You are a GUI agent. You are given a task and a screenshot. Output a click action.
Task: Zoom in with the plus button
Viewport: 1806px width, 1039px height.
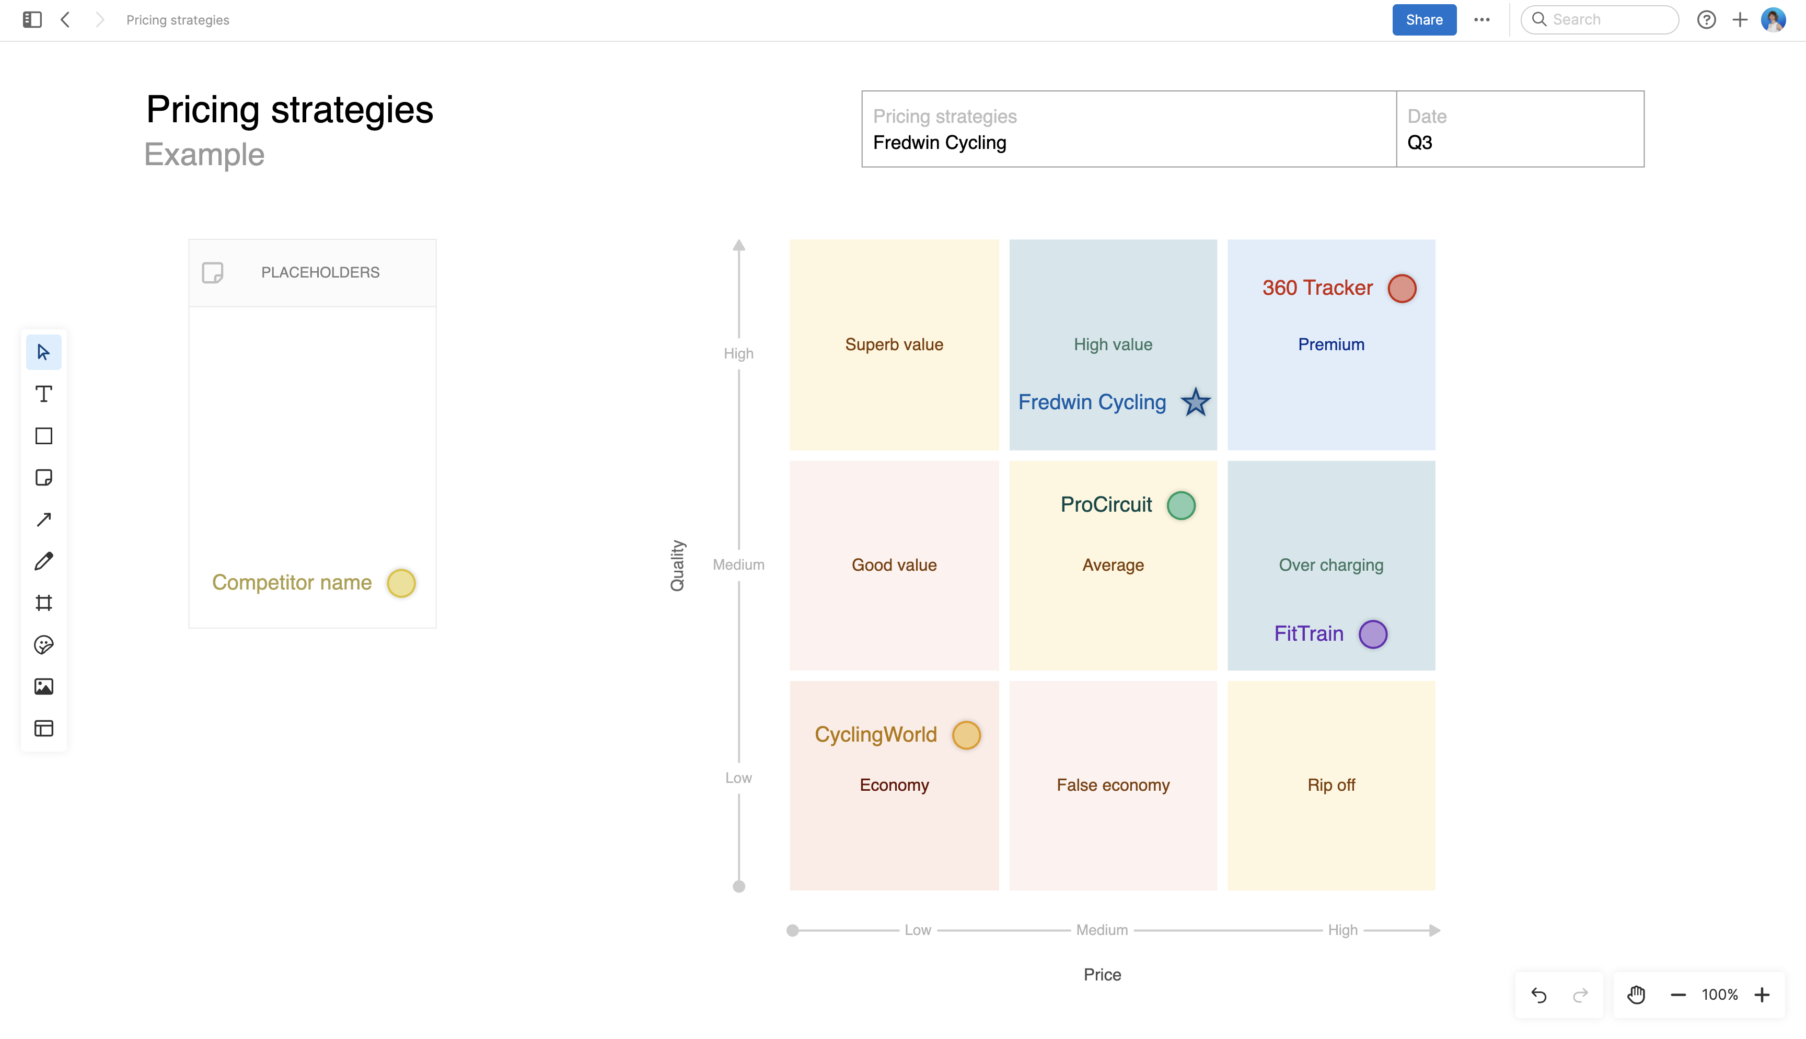pyautogui.click(x=1762, y=995)
